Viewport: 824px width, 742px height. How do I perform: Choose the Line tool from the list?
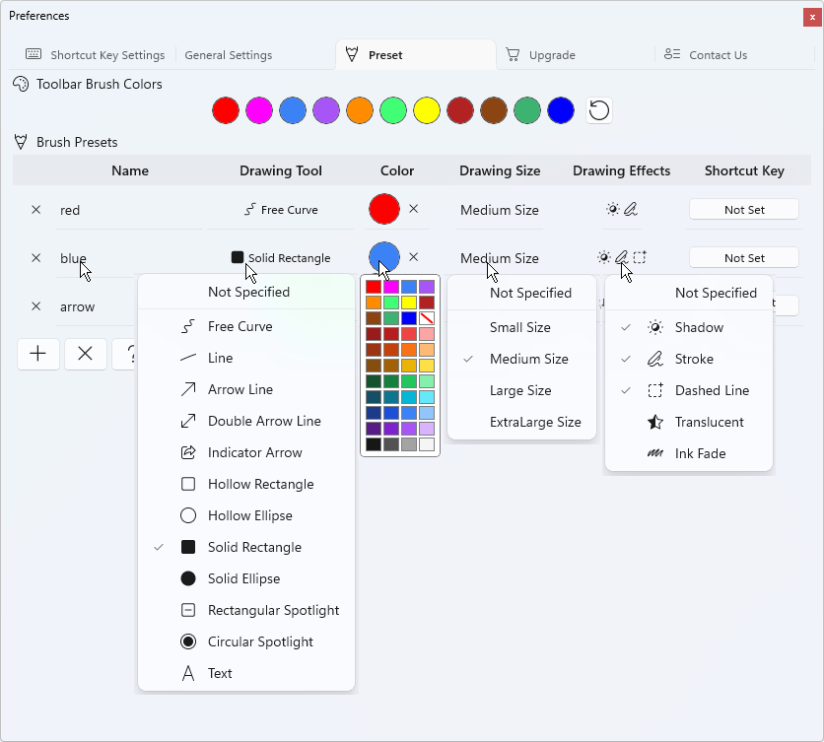[246, 358]
